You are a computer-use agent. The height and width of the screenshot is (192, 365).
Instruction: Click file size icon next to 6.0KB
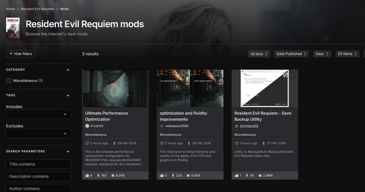point(113,176)
